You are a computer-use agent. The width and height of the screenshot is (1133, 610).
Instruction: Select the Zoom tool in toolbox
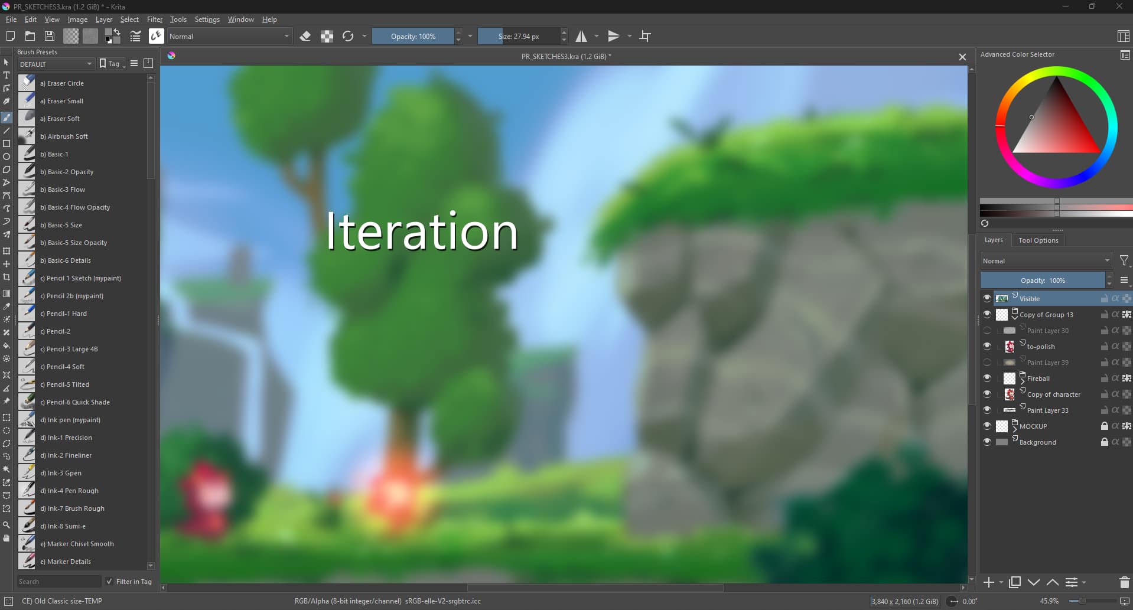[x=6, y=525]
